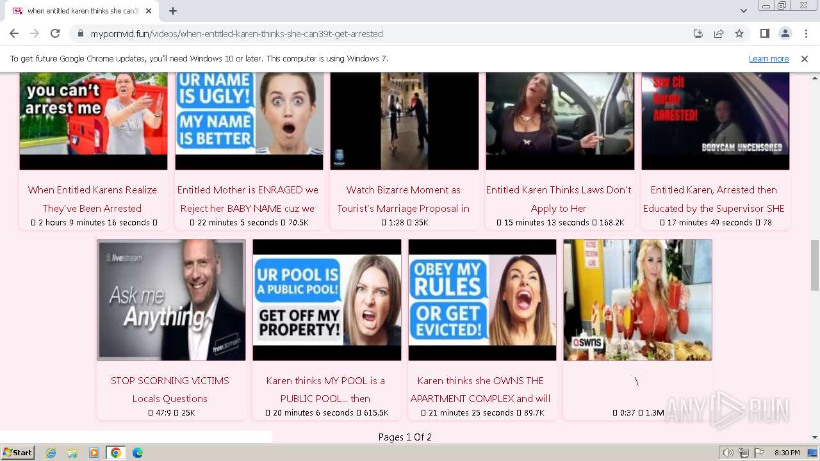Click the site lock icon in address bar

pyautogui.click(x=80, y=34)
